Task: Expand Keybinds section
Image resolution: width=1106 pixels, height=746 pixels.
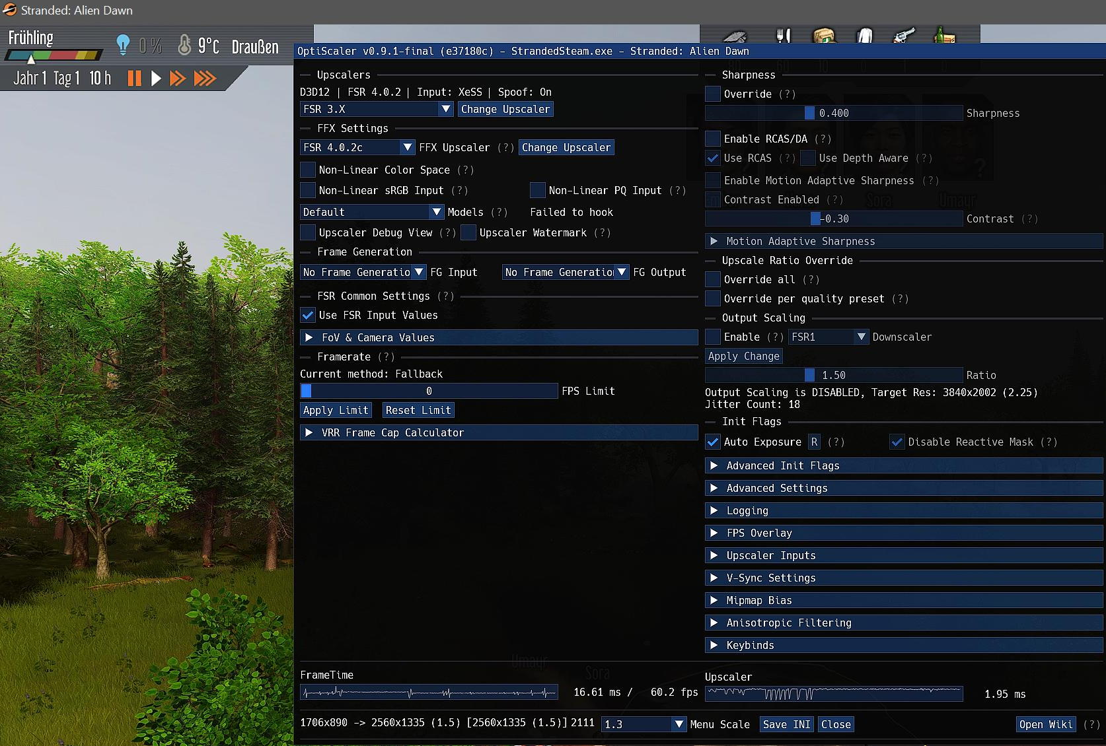Action: click(x=904, y=645)
